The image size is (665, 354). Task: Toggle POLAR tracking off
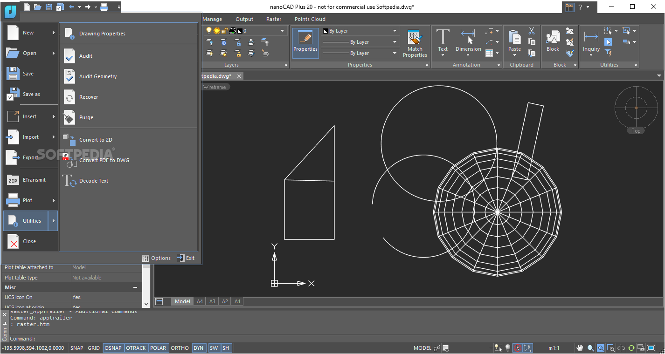coord(158,348)
